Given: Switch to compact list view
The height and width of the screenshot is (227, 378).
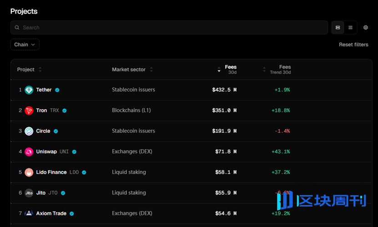Looking at the screenshot, I should coord(350,28).
